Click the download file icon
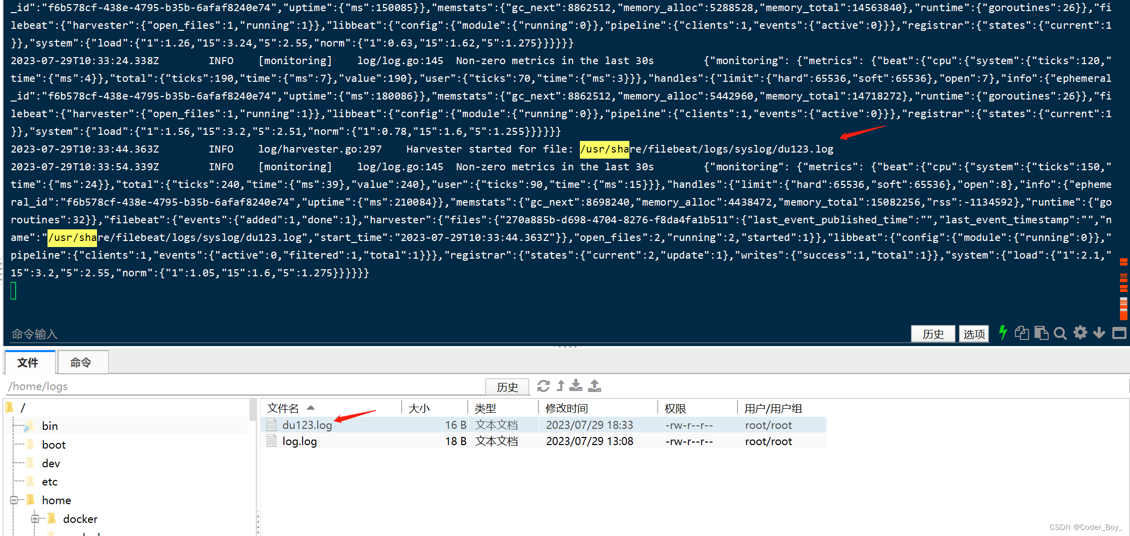Image resolution: width=1130 pixels, height=536 pixels. point(575,386)
